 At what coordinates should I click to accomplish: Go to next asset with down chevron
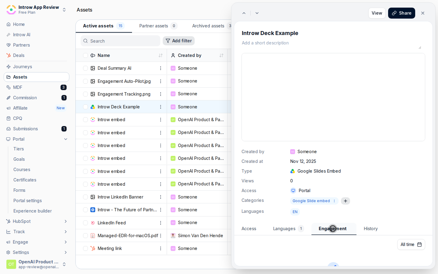tap(257, 13)
